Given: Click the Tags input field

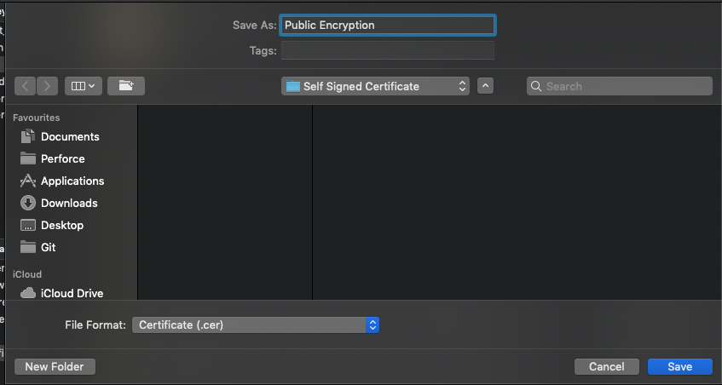Looking at the screenshot, I should point(387,51).
